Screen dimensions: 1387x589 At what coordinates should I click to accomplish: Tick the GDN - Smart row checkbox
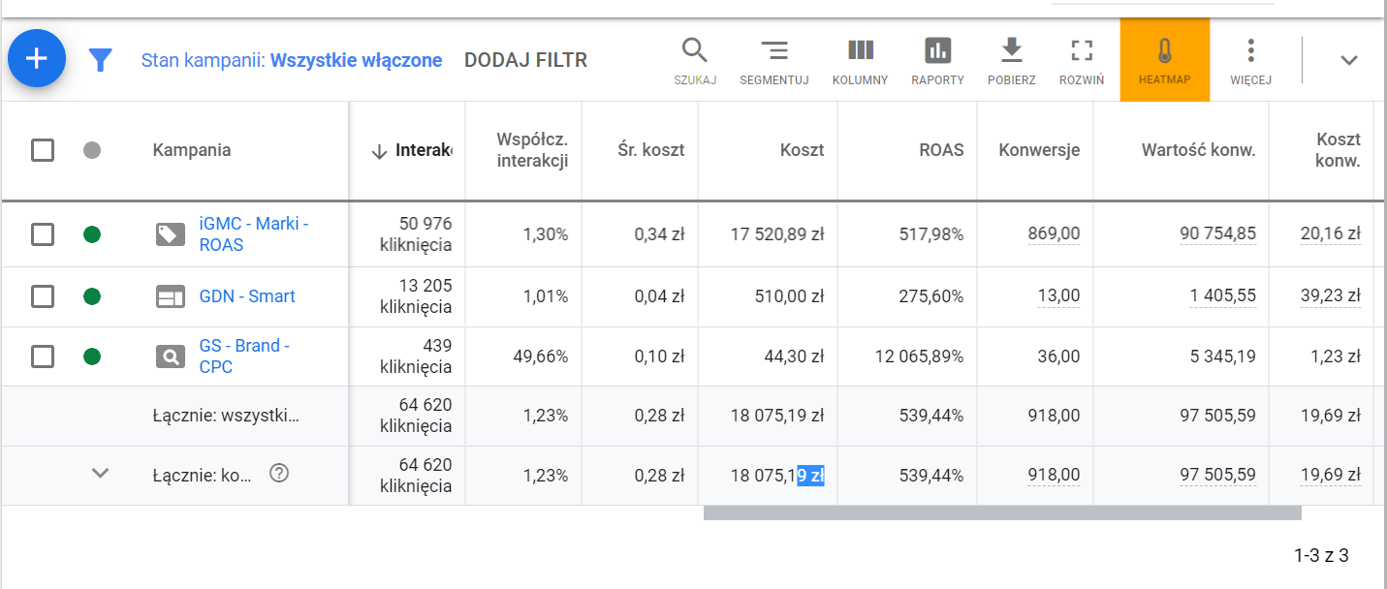click(43, 296)
